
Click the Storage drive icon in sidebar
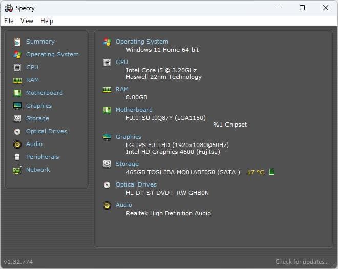point(17,118)
